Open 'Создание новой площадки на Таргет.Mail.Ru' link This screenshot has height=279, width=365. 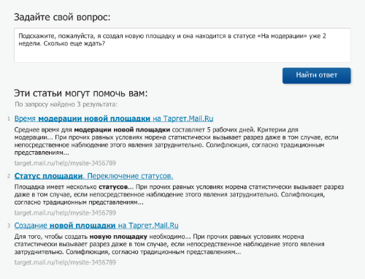click(x=96, y=226)
